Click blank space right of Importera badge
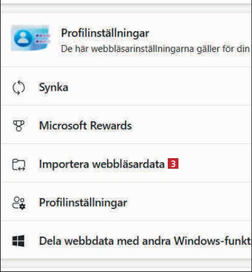Image resolution: width=252 pixels, height=272 pixels. coord(215,163)
